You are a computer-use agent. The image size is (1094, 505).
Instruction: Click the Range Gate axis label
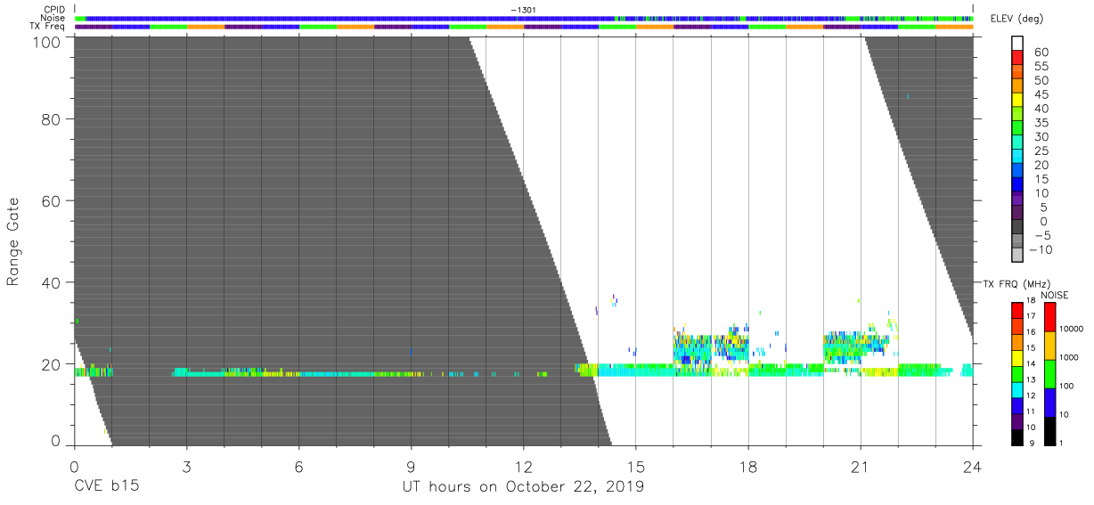pos(14,241)
